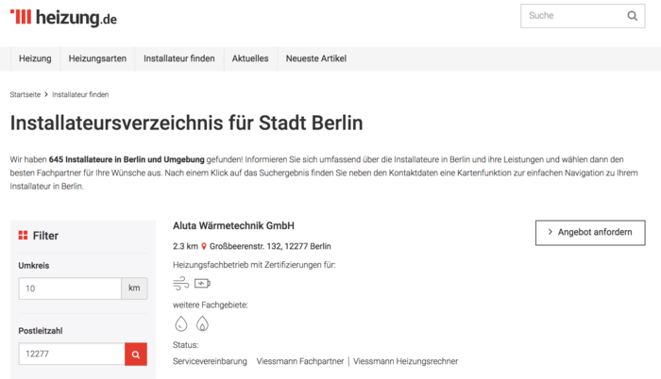Open the Aktuelles menu item

(250, 58)
